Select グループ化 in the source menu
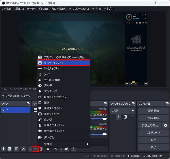This screenshot has height=159, width=170. click(x=64, y=137)
